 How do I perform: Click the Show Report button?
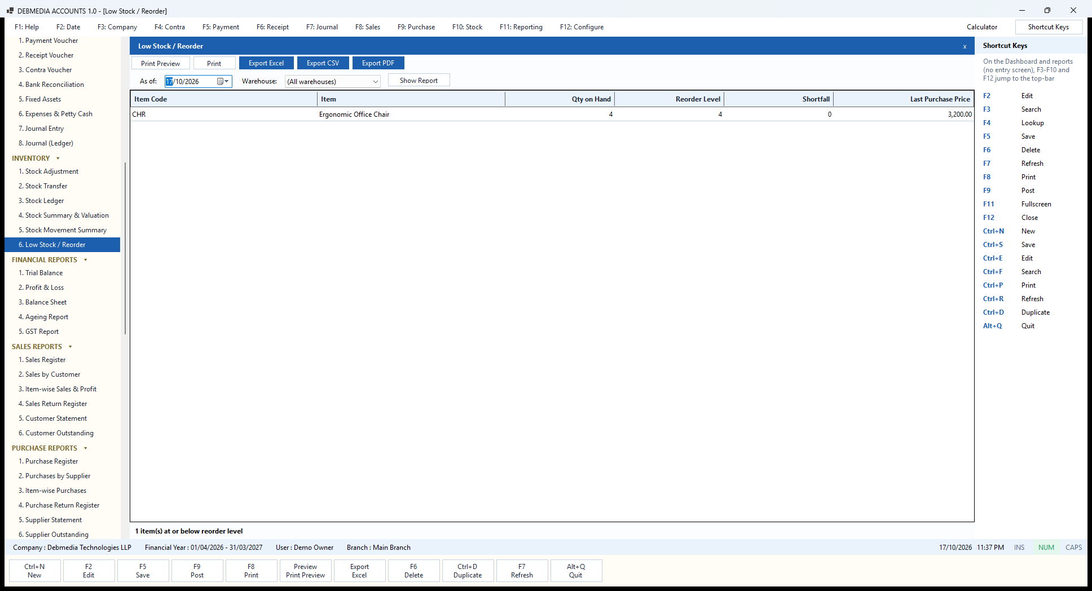click(419, 80)
